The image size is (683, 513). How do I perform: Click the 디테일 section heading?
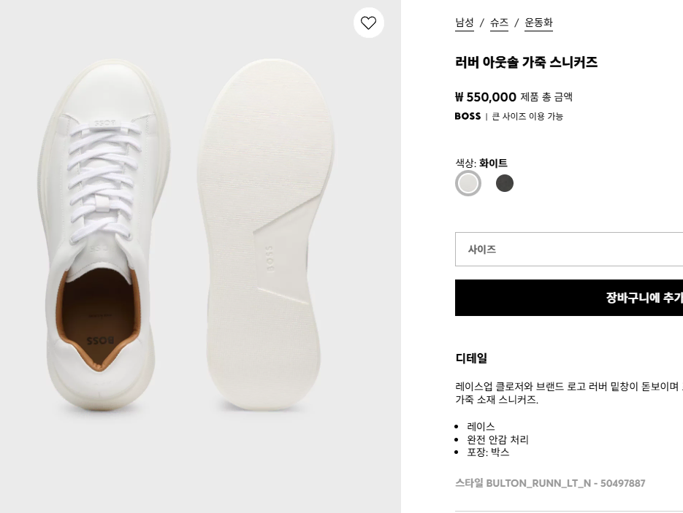[x=471, y=358]
